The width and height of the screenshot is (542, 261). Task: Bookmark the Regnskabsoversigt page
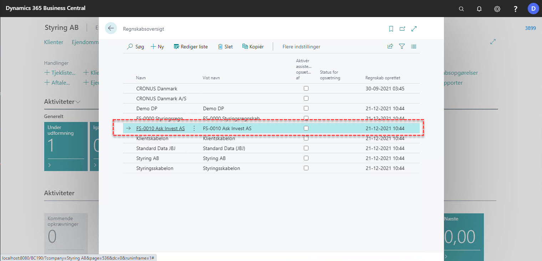point(391,29)
